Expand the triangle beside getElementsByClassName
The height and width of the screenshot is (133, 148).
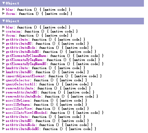3,55
